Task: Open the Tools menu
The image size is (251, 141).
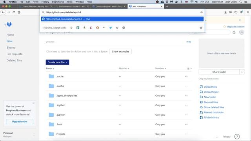Action: (69, 2)
